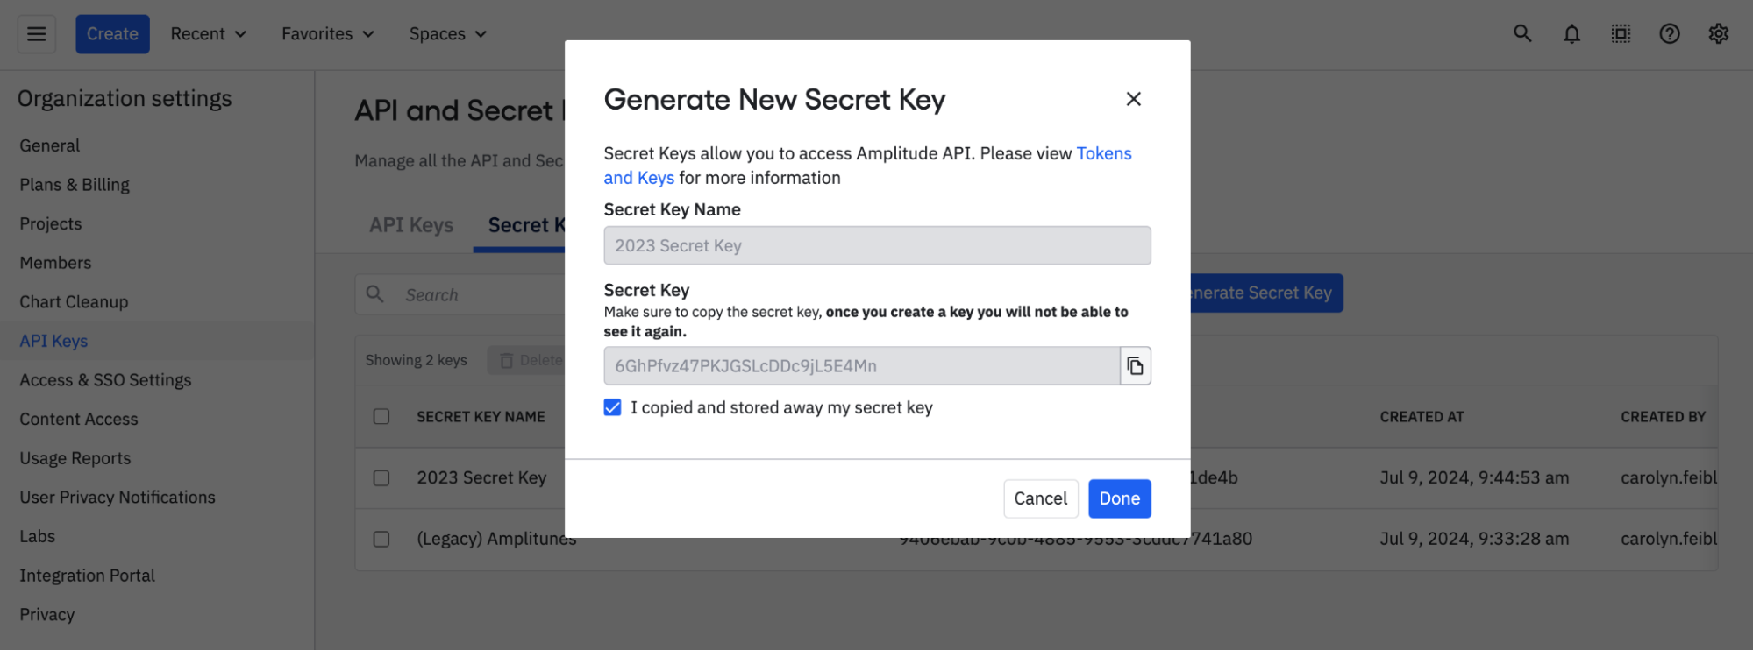Click the blue Create button
This screenshot has width=1753, height=650.
[112, 34]
